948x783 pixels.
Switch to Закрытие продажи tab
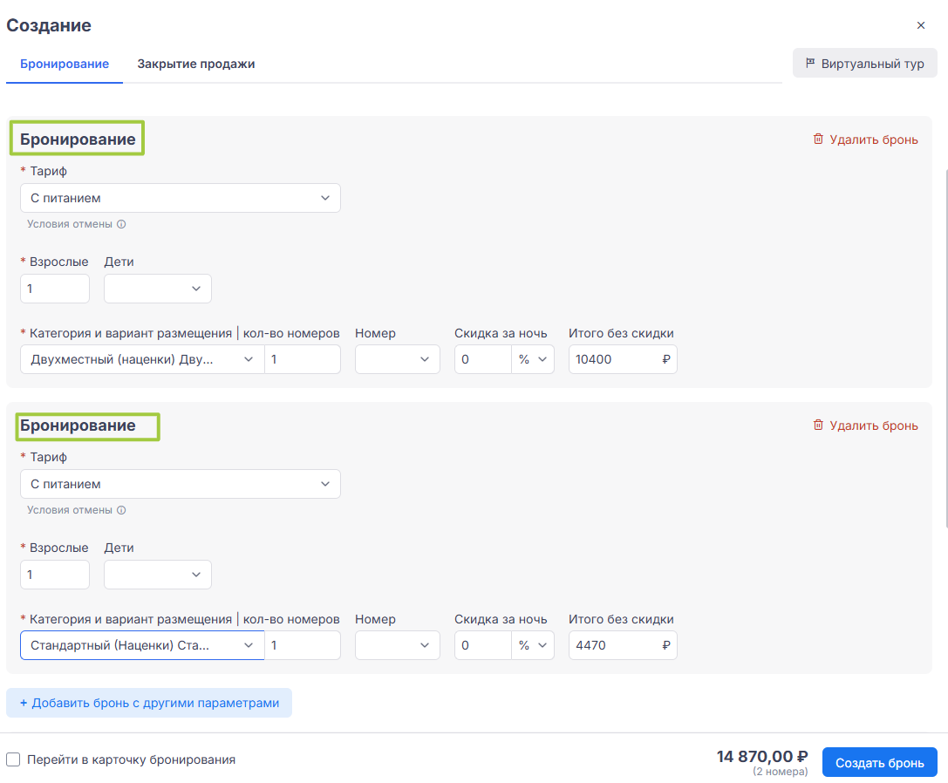195,64
